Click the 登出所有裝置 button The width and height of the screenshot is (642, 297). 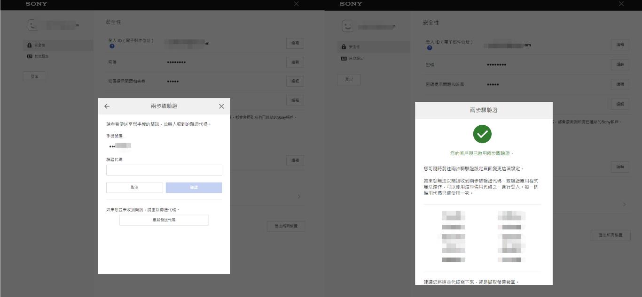point(286,226)
